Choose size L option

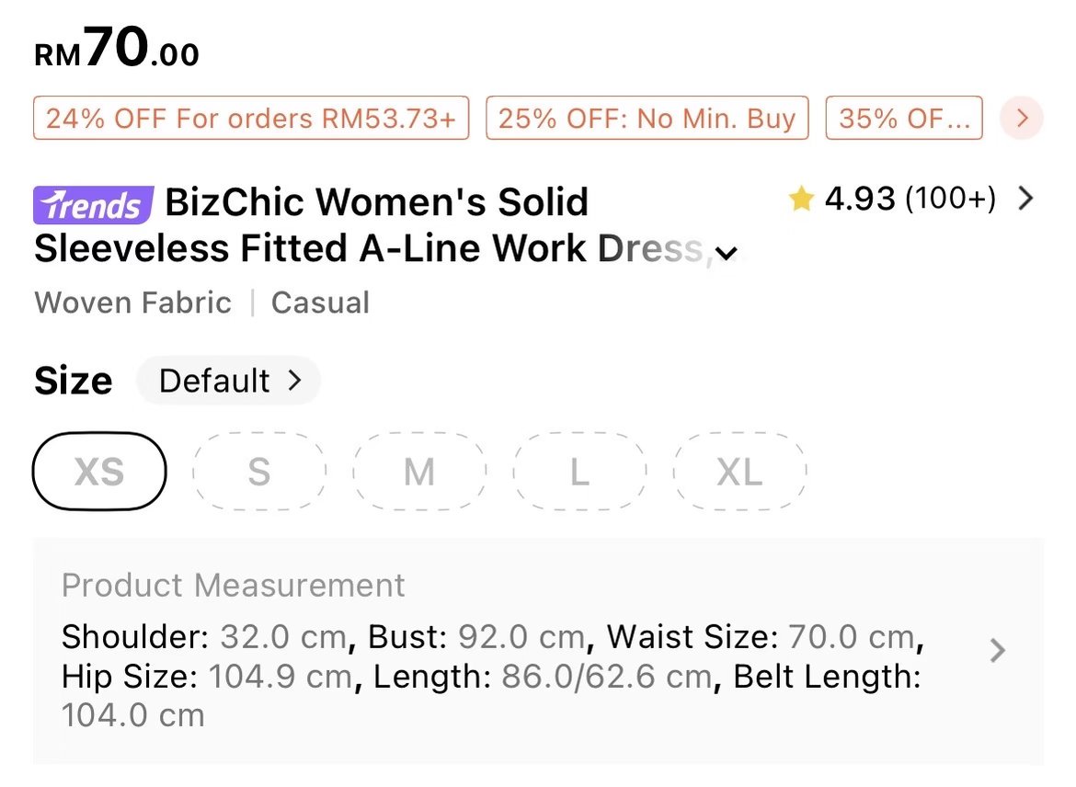(579, 472)
